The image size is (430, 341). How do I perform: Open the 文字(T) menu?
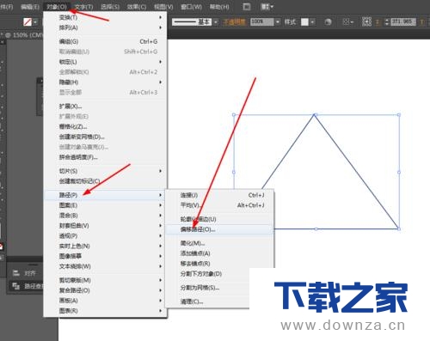[83, 7]
